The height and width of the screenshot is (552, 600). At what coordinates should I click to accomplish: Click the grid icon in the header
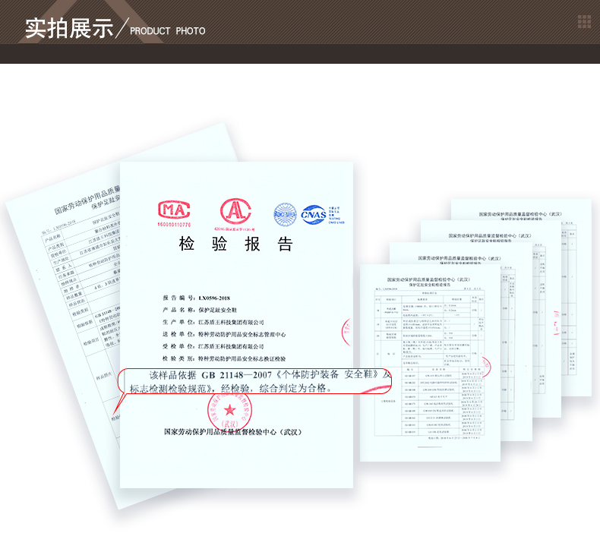(x=583, y=21)
